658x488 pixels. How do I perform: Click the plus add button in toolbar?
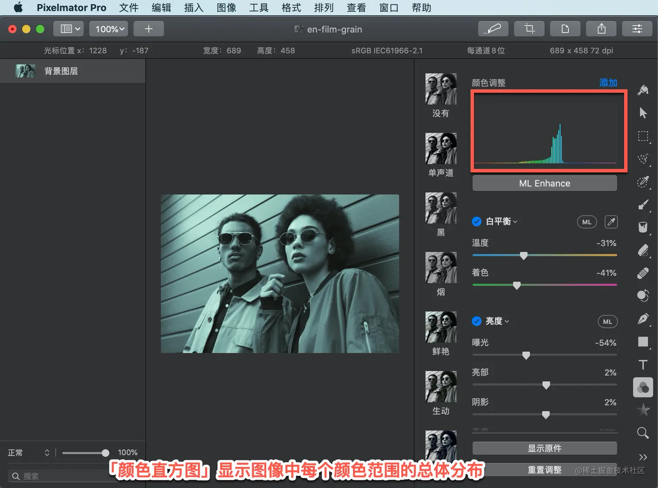click(x=148, y=29)
